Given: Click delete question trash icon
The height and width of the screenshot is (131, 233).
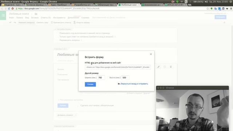Looking at the screenshot, I should click(x=171, y=67).
